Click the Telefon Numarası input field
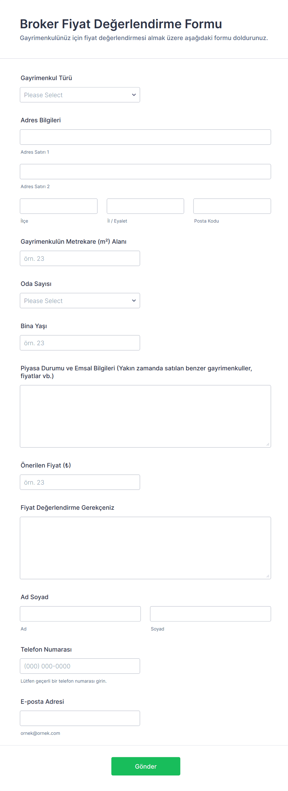288x791 pixels. (80, 666)
